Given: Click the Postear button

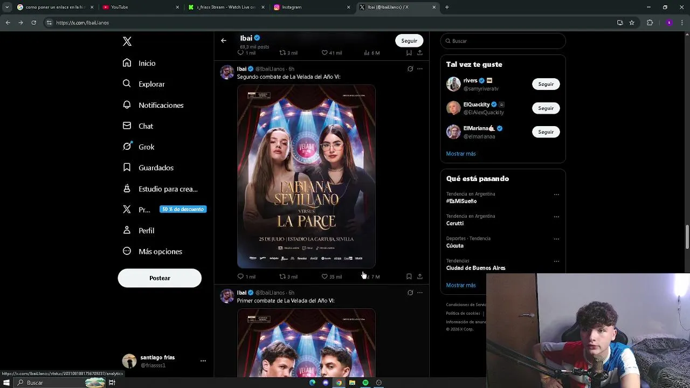Looking at the screenshot, I should 160,278.
